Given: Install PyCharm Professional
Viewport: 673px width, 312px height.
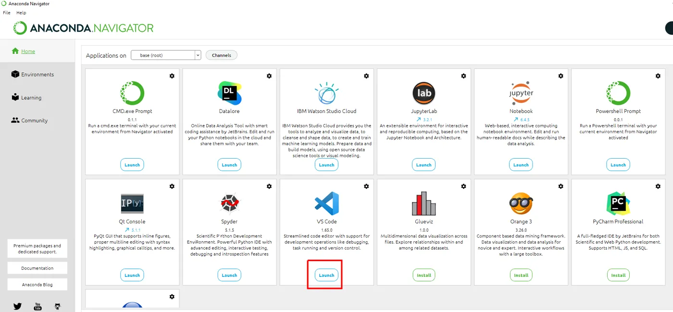Looking at the screenshot, I should pyautogui.click(x=618, y=275).
